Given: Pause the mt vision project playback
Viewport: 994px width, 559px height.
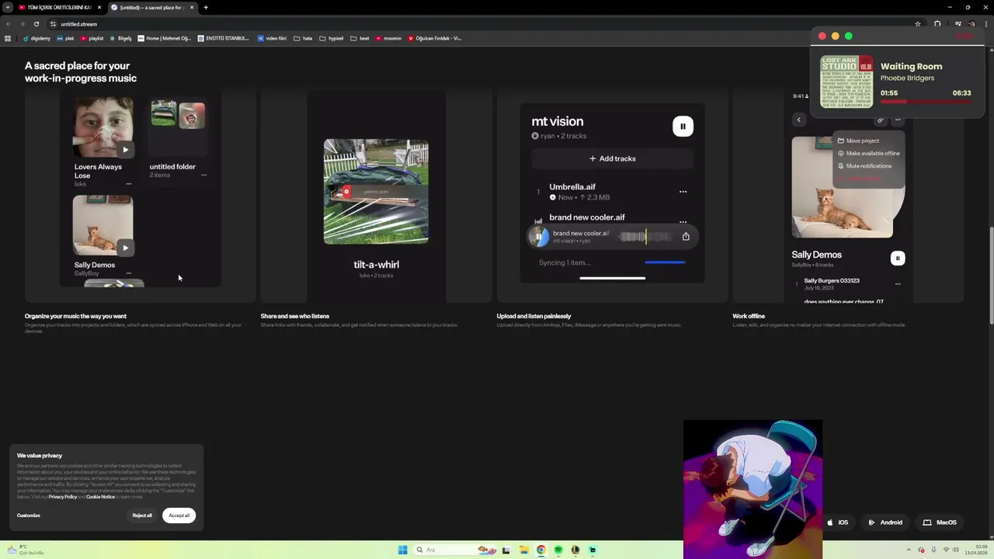Looking at the screenshot, I should click(x=683, y=127).
